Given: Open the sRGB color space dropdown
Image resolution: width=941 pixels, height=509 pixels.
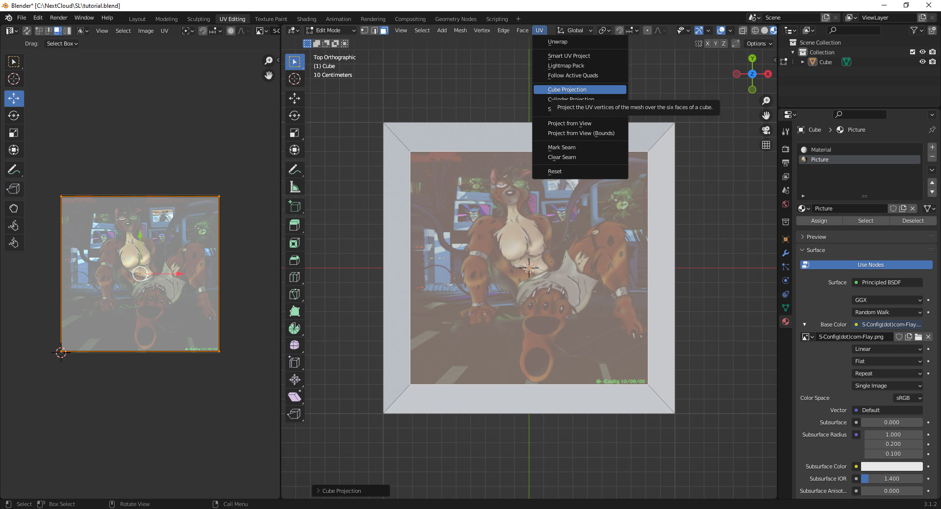Looking at the screenshot, I should 908,398.
